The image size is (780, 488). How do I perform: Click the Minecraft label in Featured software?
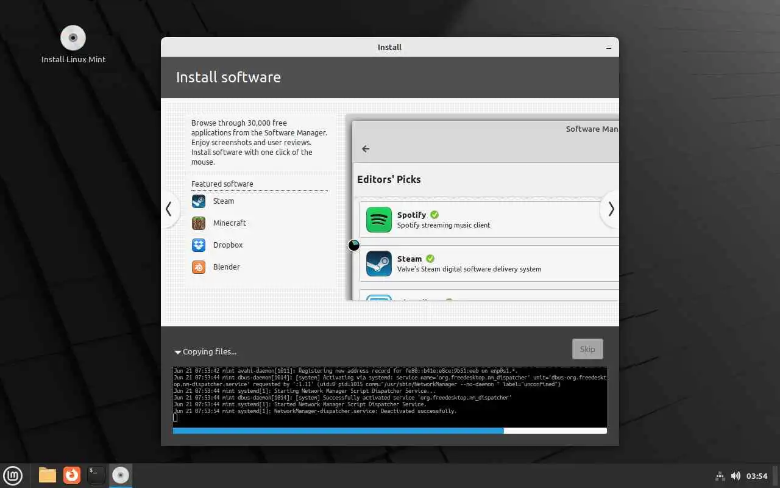point(230,223)
